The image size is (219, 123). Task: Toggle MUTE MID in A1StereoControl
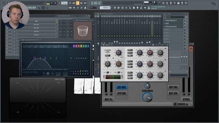(x=173, y=87)
